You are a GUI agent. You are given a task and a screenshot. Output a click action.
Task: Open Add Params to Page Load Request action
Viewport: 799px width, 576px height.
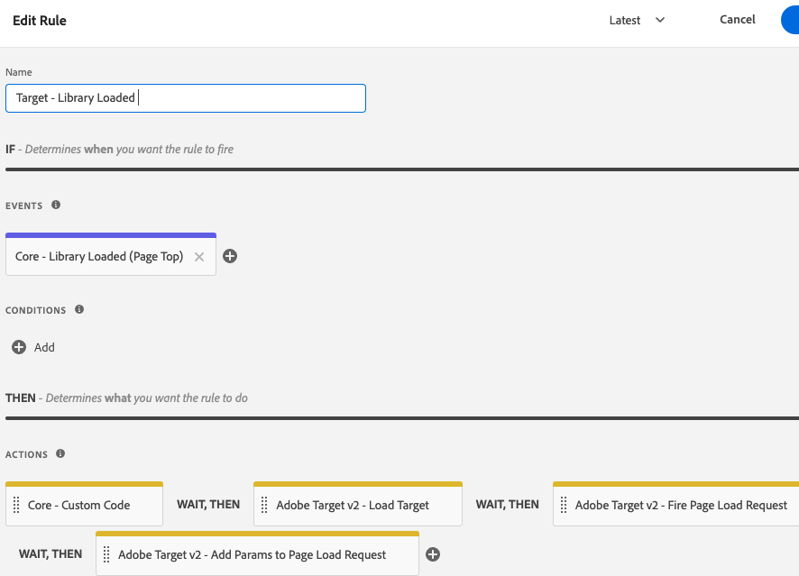pos(253,555)
